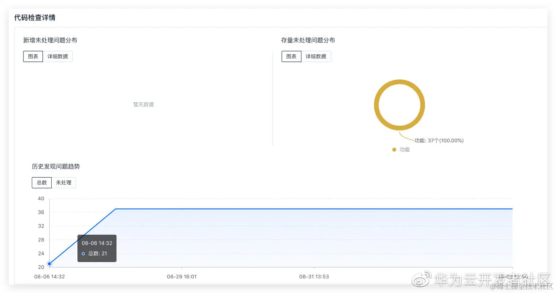556x293 pixels.
Task: Switch to 详细数据 in 存量未处理问题分布
Action: pos(317,56)
